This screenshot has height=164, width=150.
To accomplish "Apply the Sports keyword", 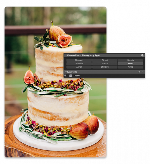I will [x=130, y=60].
